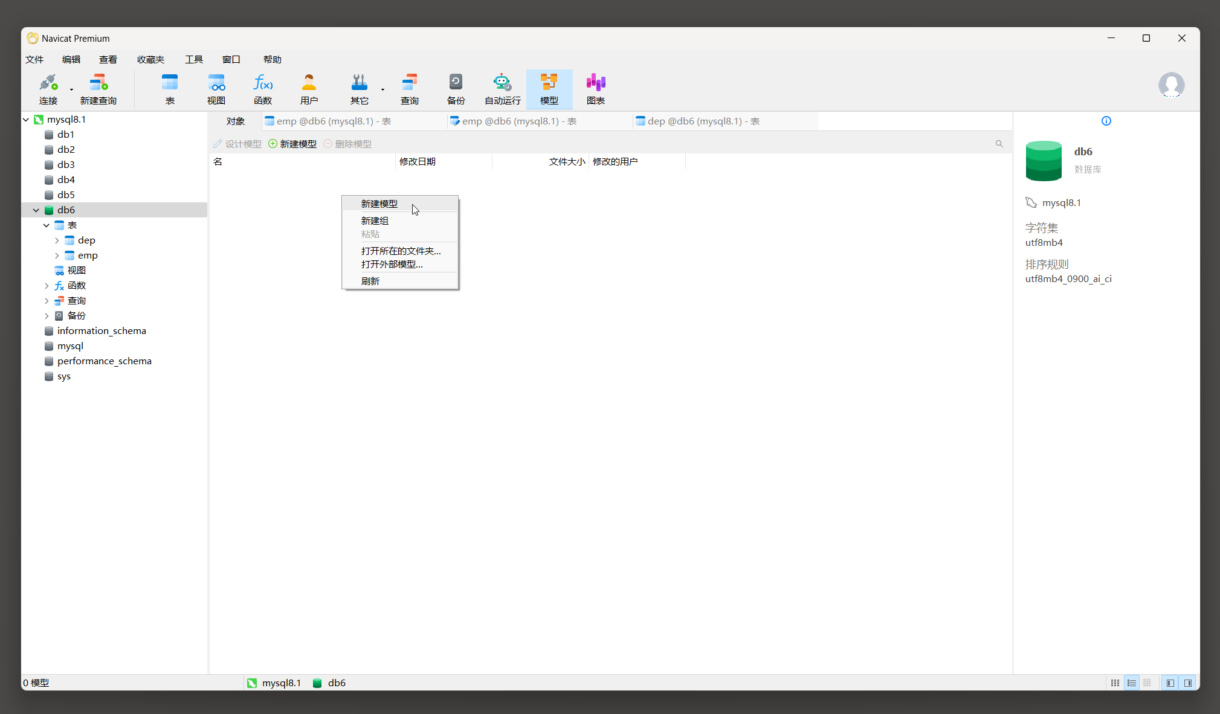
Task: Toggle the left navigation pane
Action: [1170, 683]
